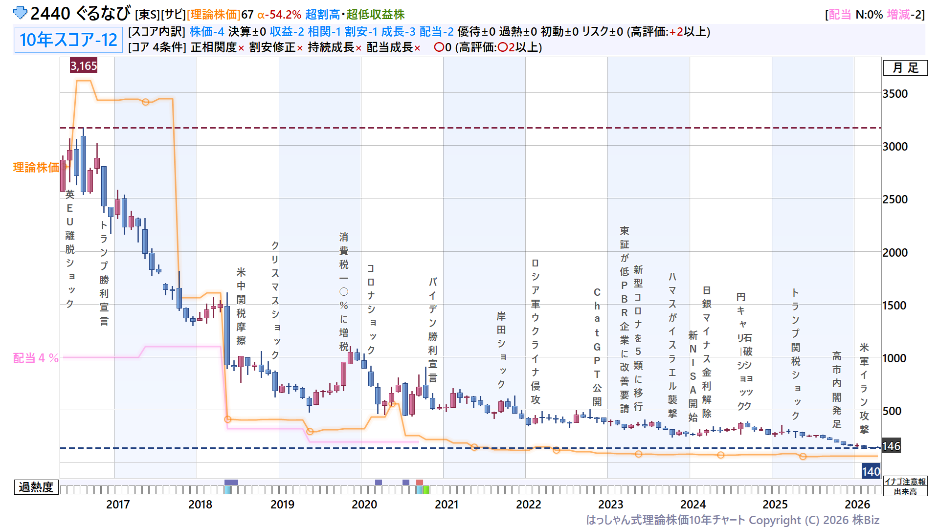Click the green heat indicator cell near 2021
Image resolution: width=939 pixels, height=528 pixels.
pos(426,490)
